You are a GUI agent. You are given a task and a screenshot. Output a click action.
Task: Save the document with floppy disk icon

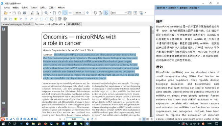(x=14, y=13)
